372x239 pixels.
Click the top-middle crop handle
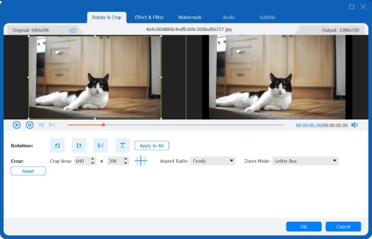point(95,37)
